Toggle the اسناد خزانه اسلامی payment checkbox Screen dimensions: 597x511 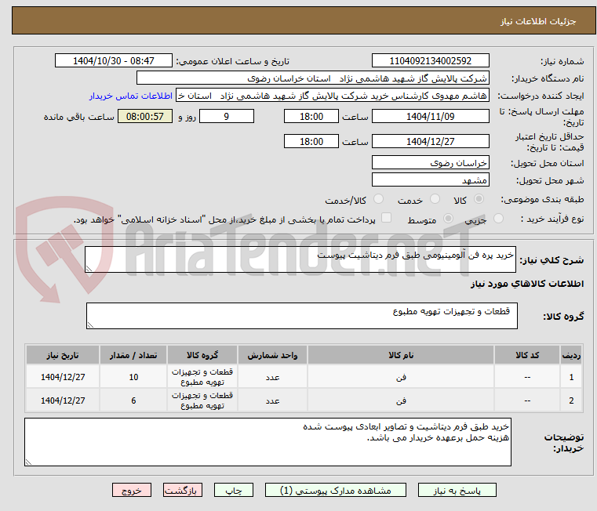(x=386, y=218)
